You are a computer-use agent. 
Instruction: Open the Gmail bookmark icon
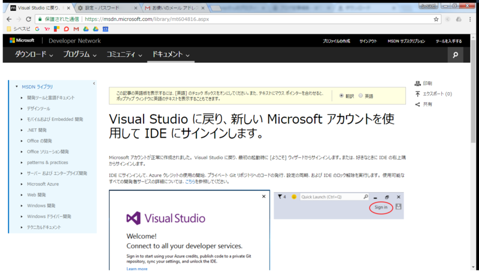pos(76,29)
